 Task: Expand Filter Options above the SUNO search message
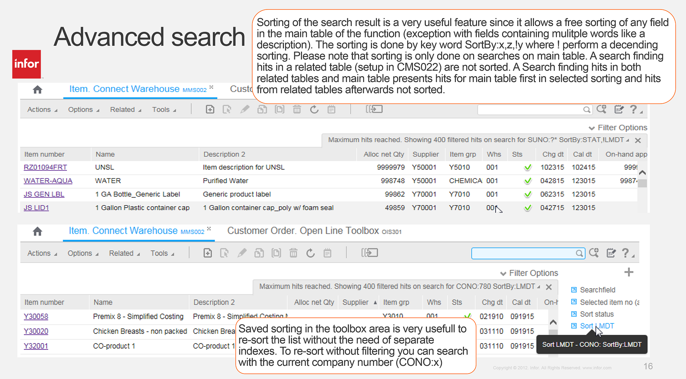coord(618,128)
